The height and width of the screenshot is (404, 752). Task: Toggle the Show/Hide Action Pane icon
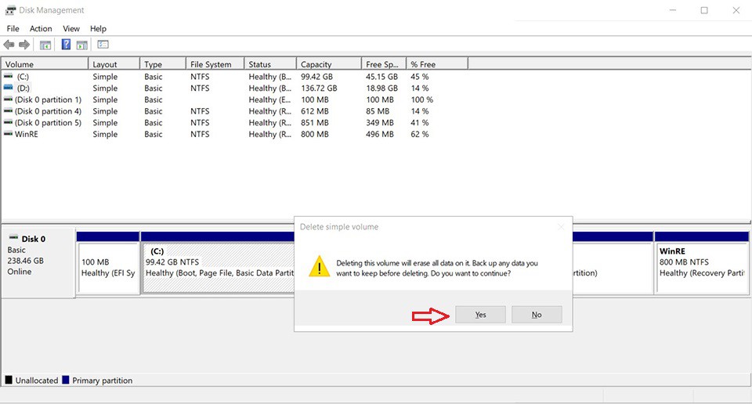tap(81, 45)
